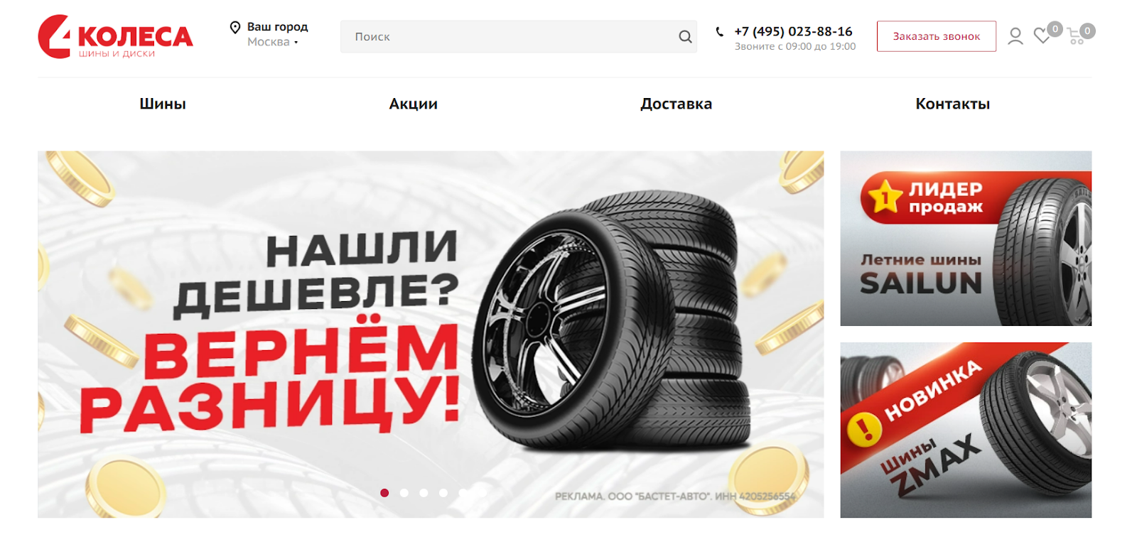Open the shopping cart icon

[1076, 36]
